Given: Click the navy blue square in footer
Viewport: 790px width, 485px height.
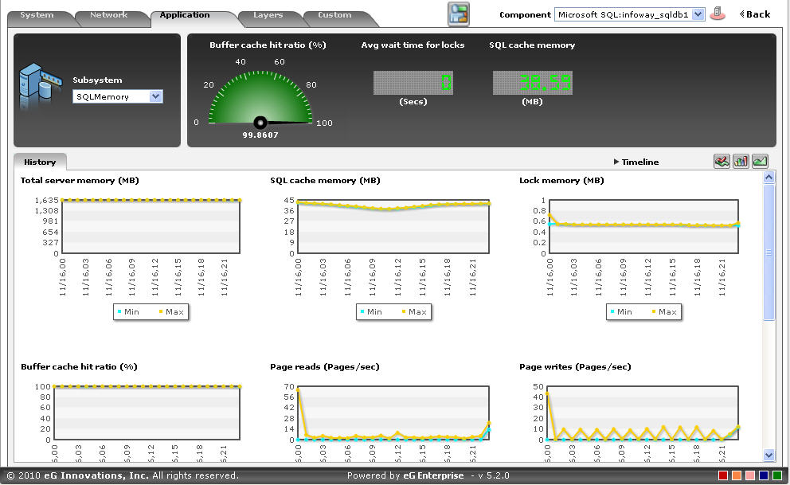Looking at the screenshot, I should [764, 475].
